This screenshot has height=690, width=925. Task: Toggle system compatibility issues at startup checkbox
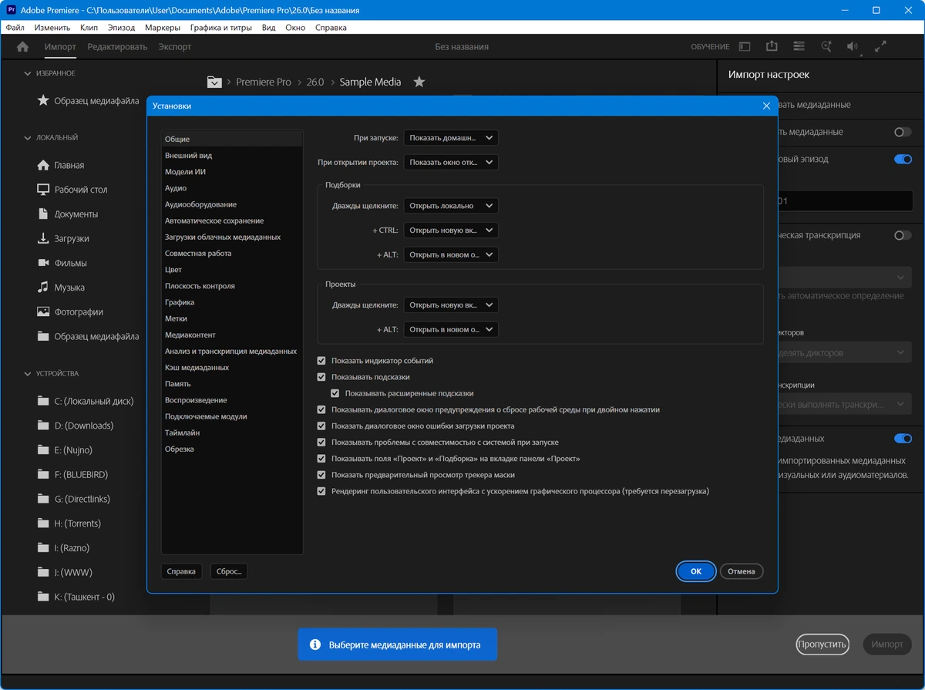coord(321,443)
